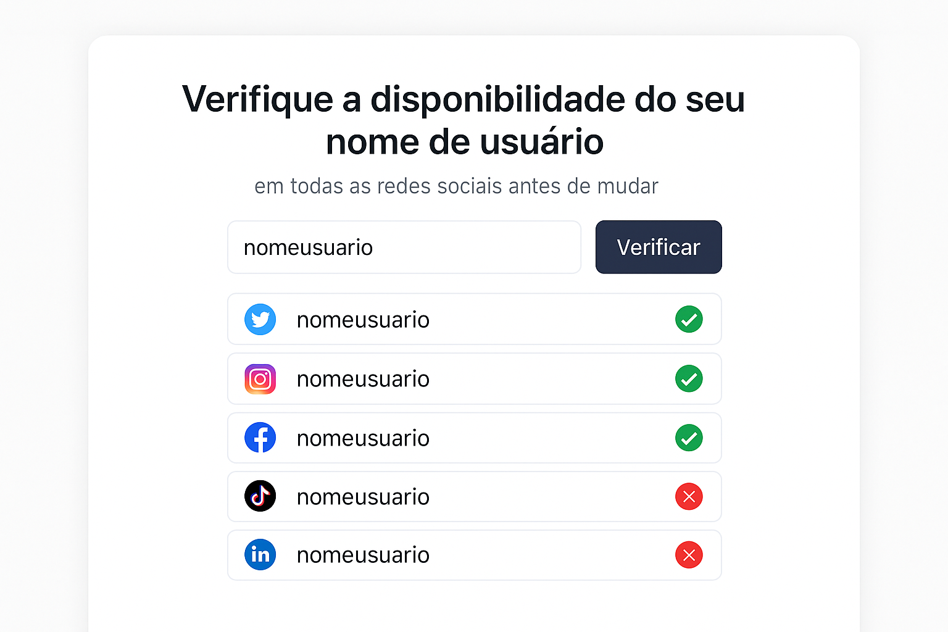This screenshot has height=632, width=948.
Task: Click the red X beside LinkedIn
Action: pyautogui.click(x=689, y=555)
